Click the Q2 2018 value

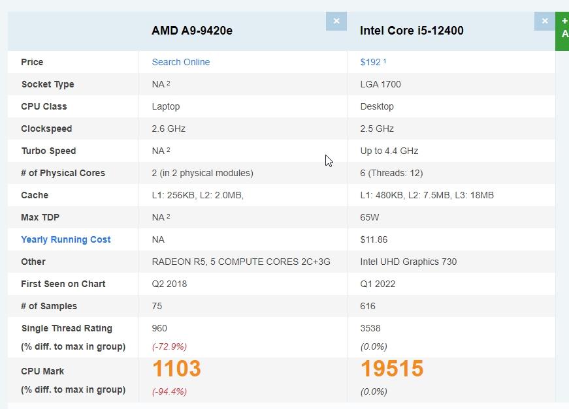tap(169, 284)
